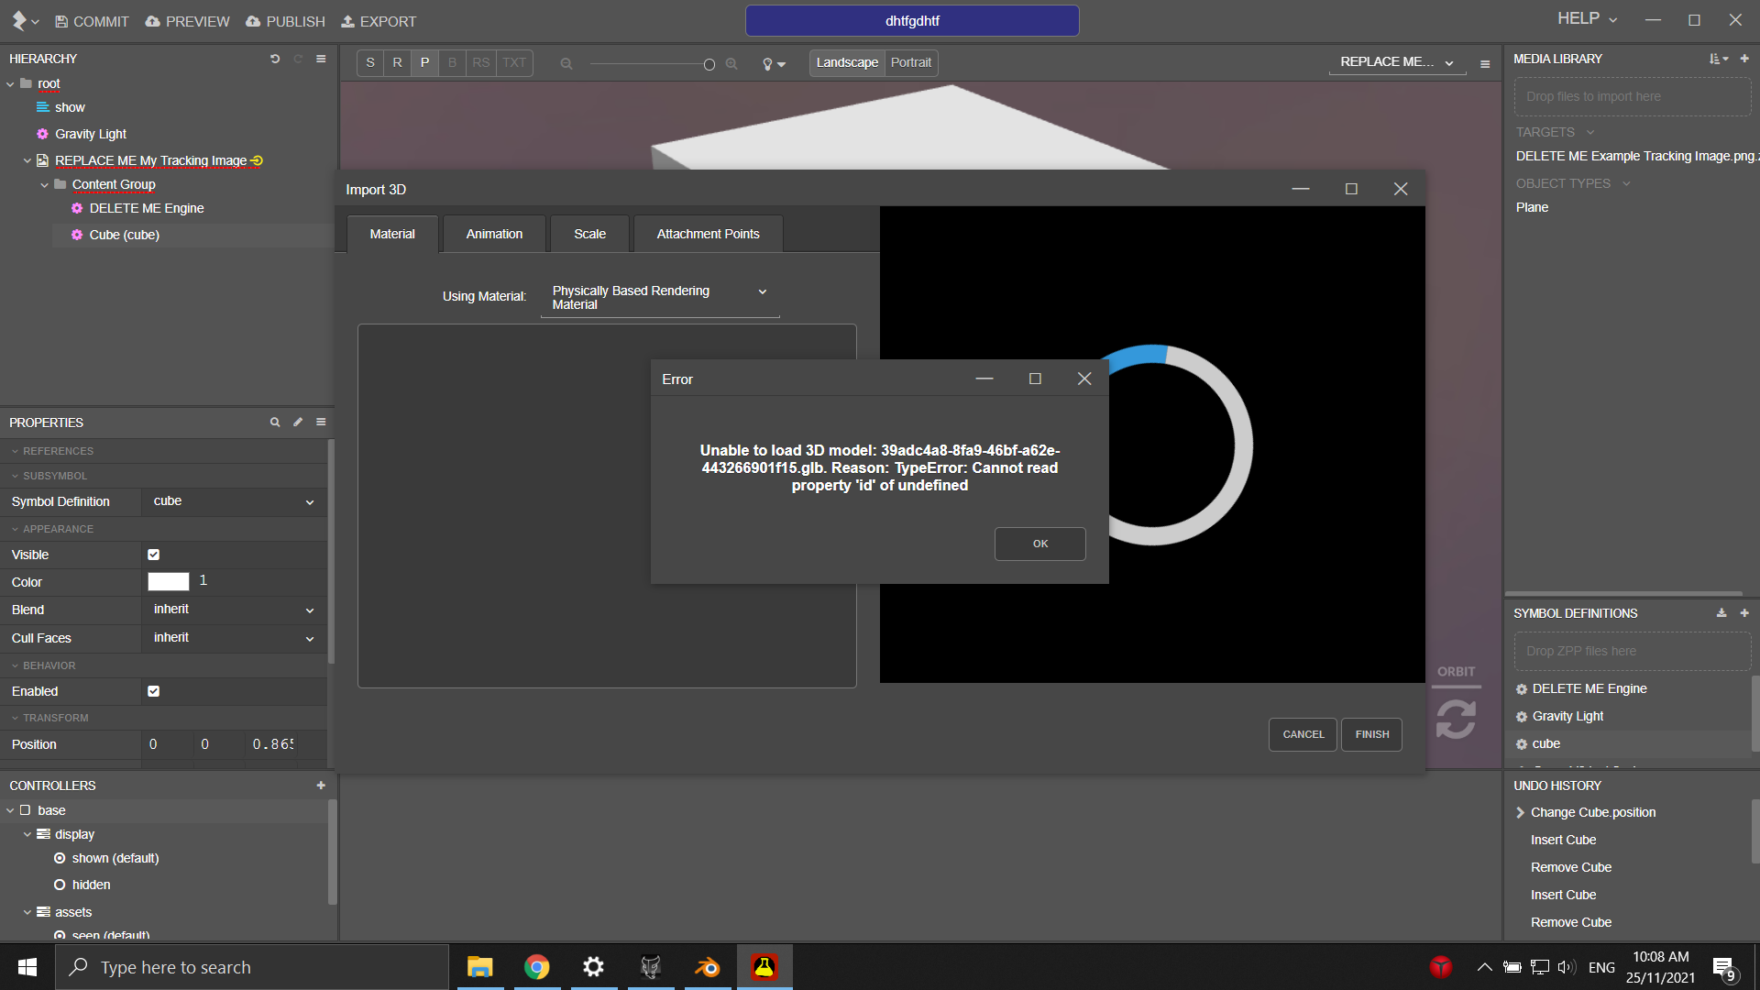This screenshot has width=1760, height=990.
Task: Click the Properties search icon
Action: [x=274, y=423]
